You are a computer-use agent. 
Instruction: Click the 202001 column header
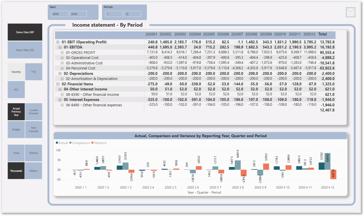coord(151,34)
